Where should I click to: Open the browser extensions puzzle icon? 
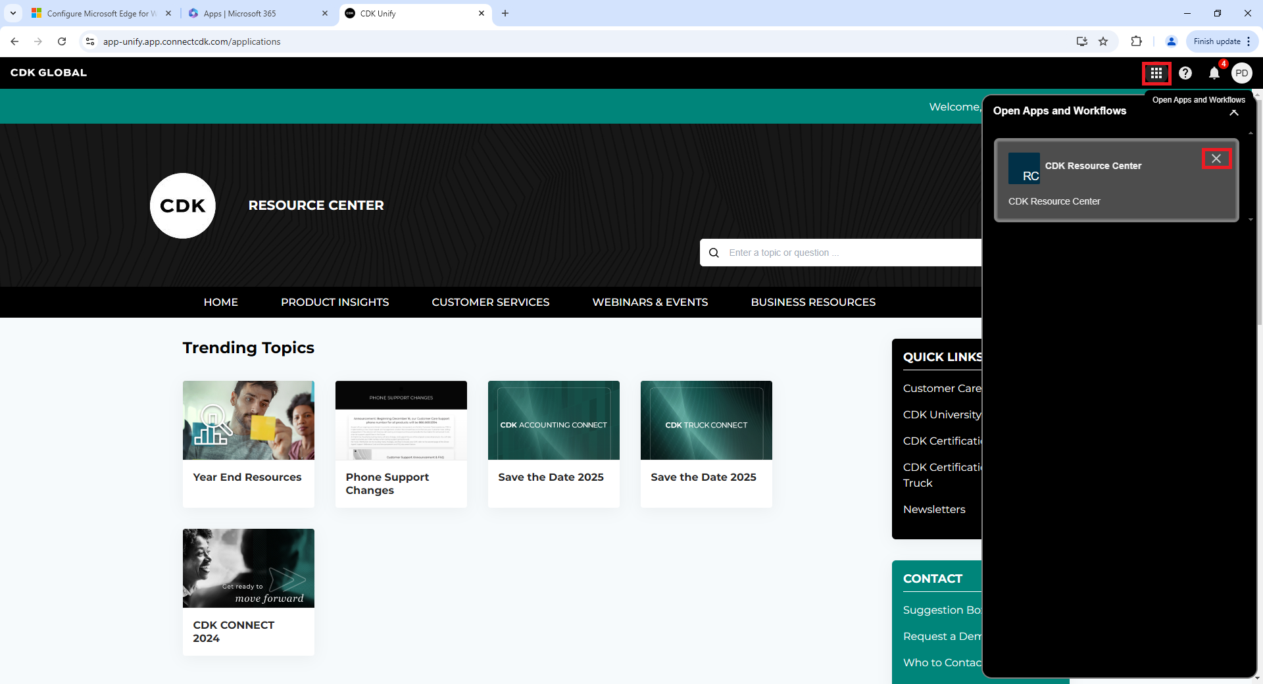pyautogui.click(x=1136, y=41)
